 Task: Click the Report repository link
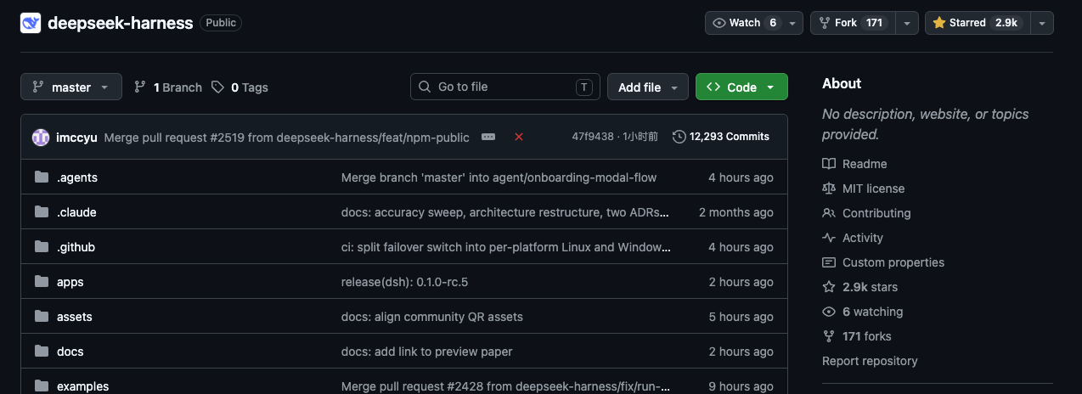[x=870, y=361]
